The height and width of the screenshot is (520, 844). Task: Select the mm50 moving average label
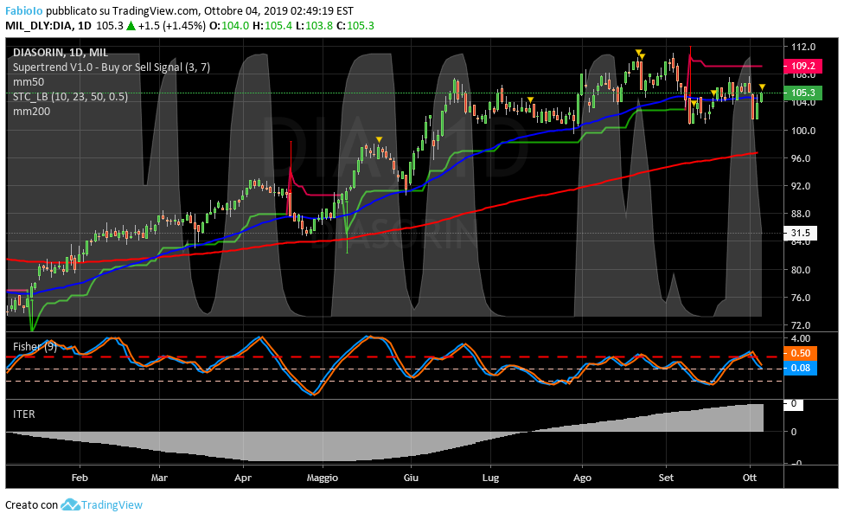point(28,82)
